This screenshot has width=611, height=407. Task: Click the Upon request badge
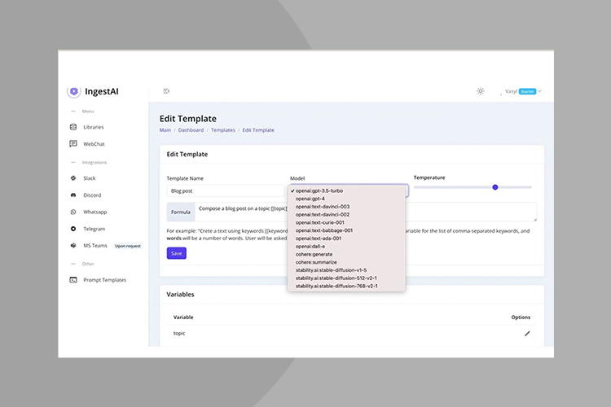tap(128, 246)
